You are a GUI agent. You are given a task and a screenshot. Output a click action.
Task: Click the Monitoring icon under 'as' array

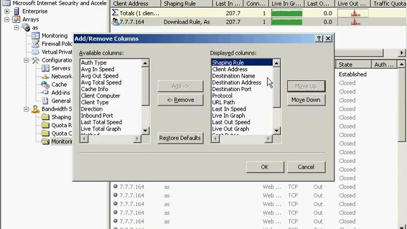[x=36, y=36]
